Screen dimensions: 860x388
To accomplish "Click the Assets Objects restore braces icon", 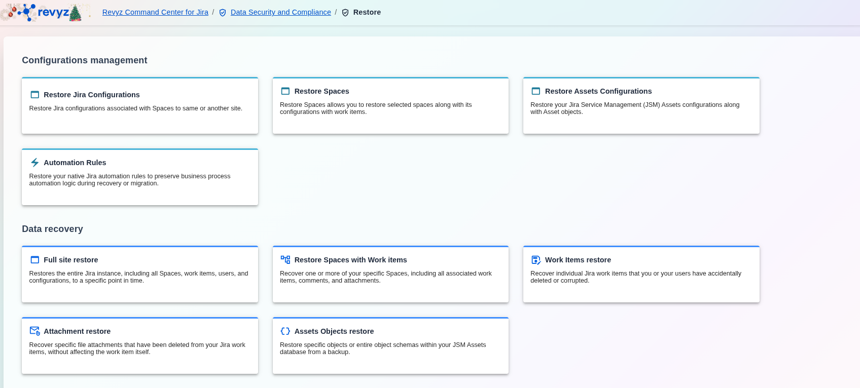I will pyautogui.click(x=285, y=331).
